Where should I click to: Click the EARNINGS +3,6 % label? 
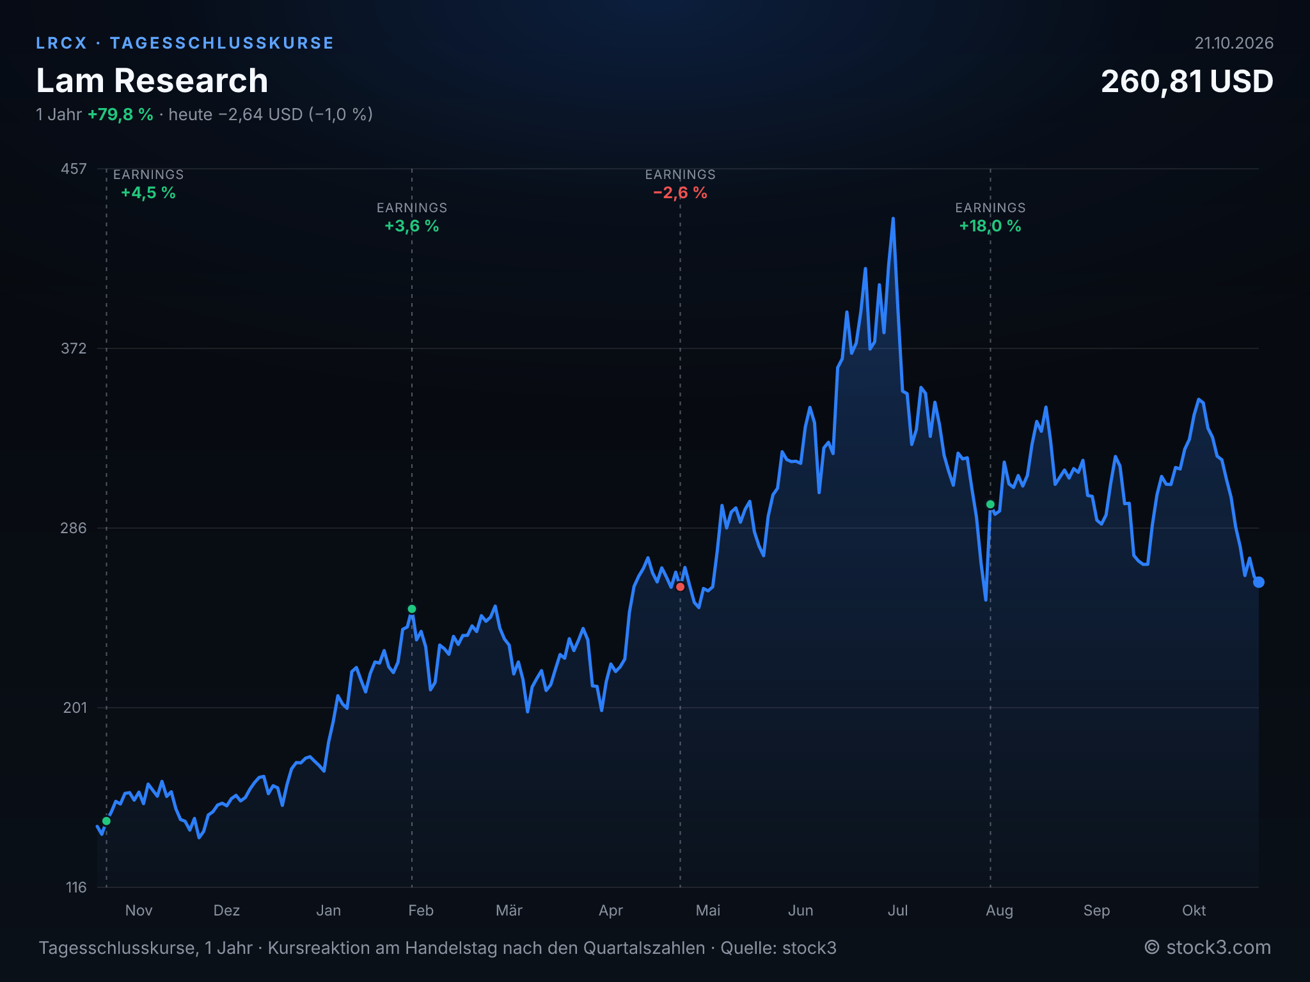[x=412, y=217]
